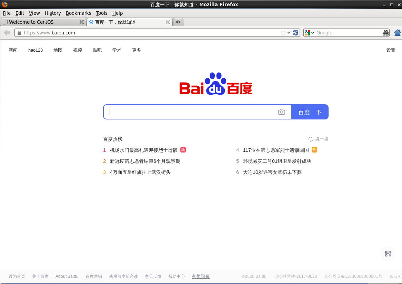Image resolution: width=402 pixels, height=284 pixels.
Task: Click ©2020 Baidu footer text
Action: [x=254, y=276]
